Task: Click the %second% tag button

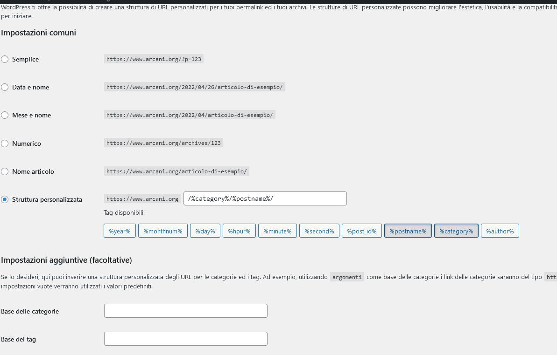Action: click(319, 231)
